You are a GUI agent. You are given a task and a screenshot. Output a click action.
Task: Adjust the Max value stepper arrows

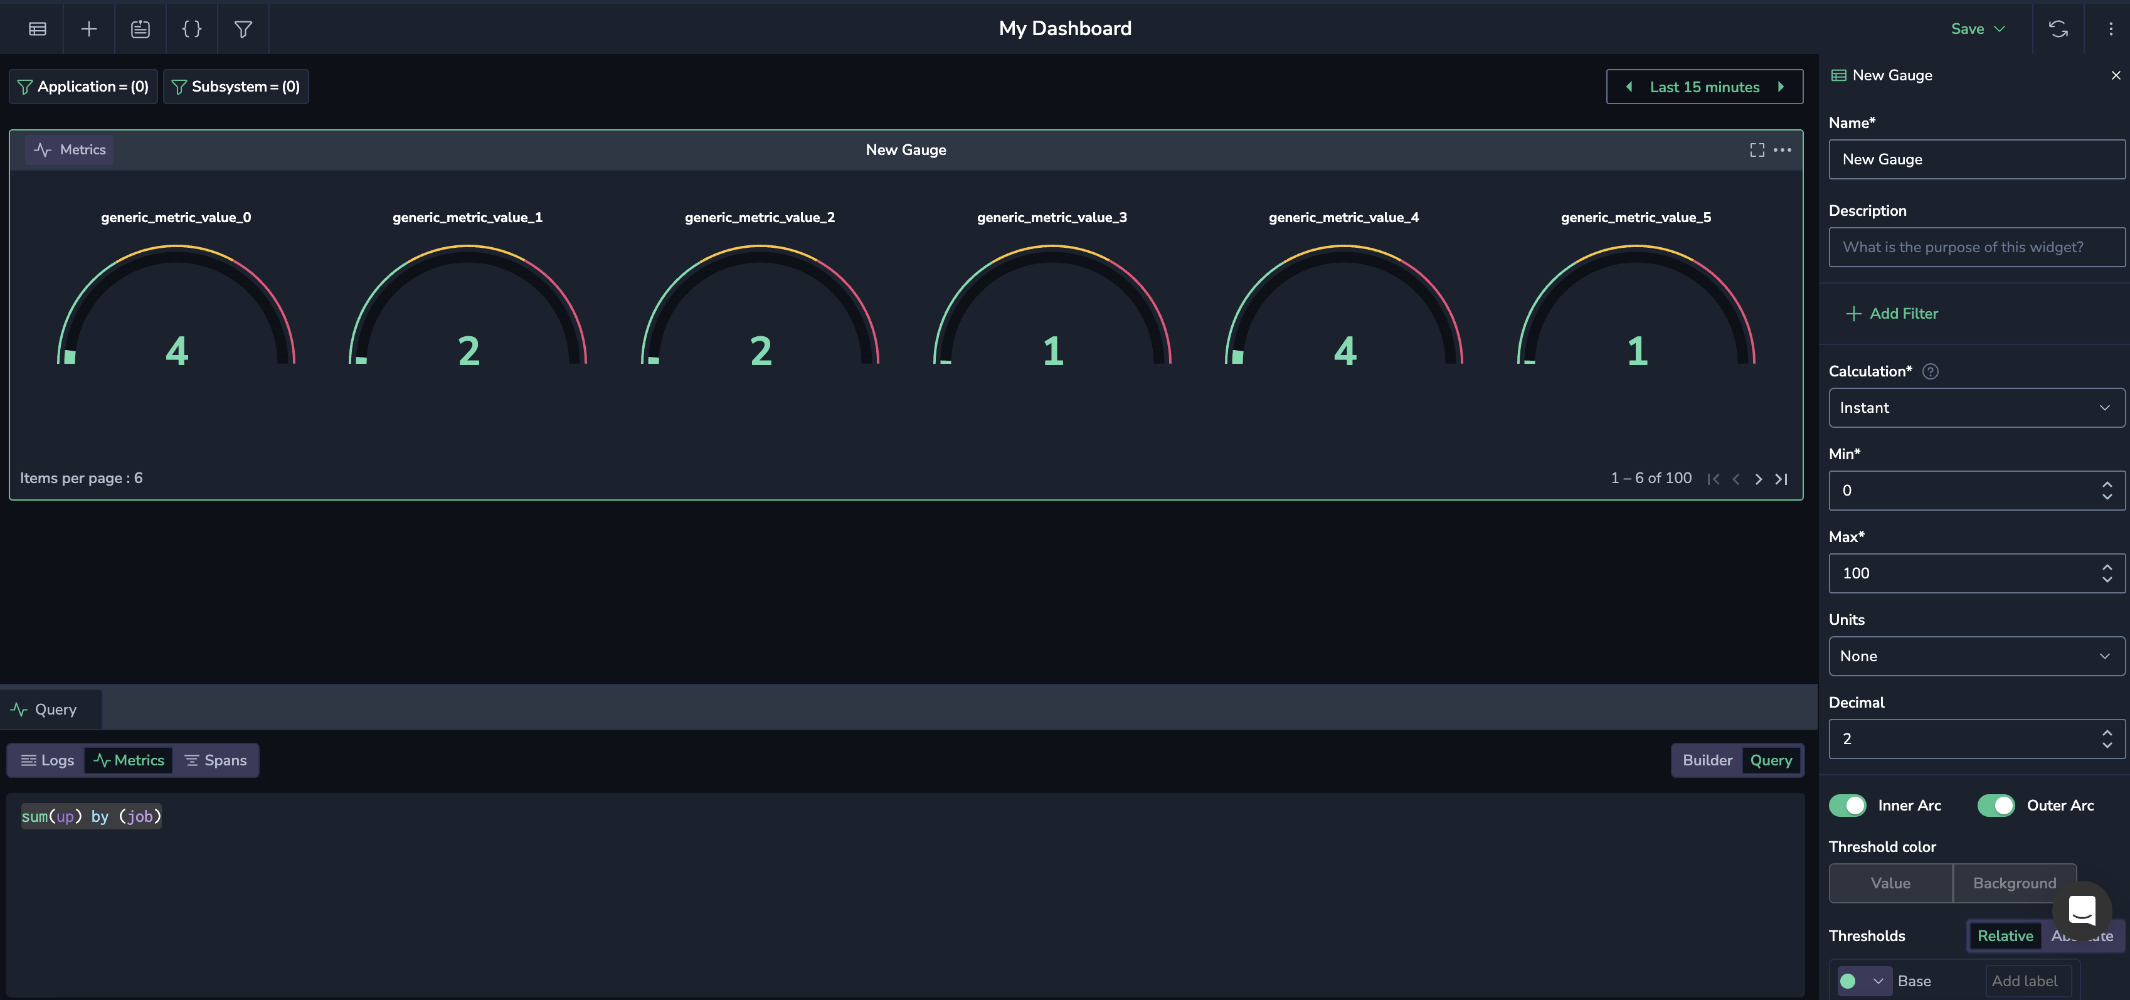tap(2106, 573)
